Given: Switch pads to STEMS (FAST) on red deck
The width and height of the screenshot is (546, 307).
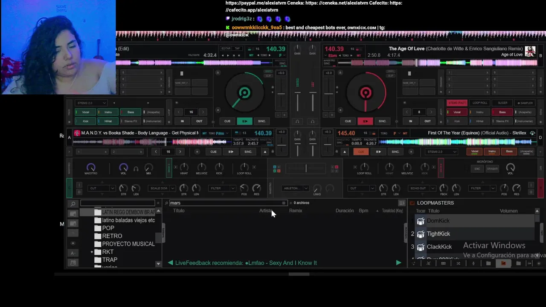Looking at the screenshot, I should point(457,103).
